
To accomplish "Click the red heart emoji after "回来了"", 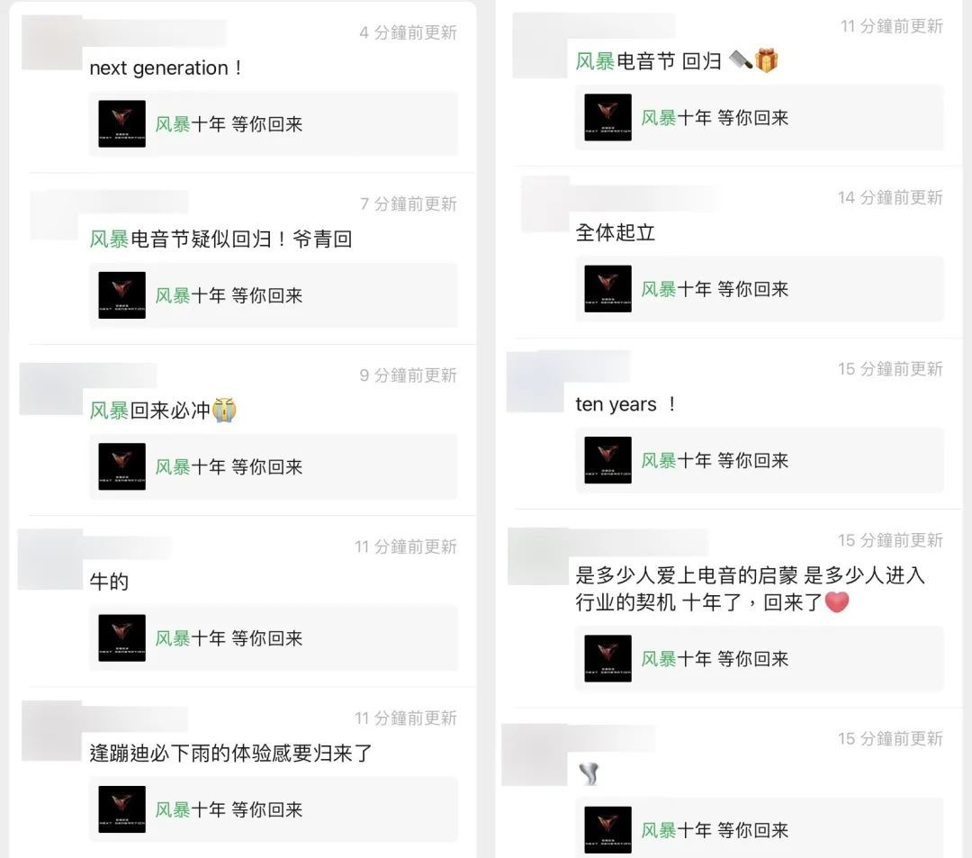I will click(837, 602).
